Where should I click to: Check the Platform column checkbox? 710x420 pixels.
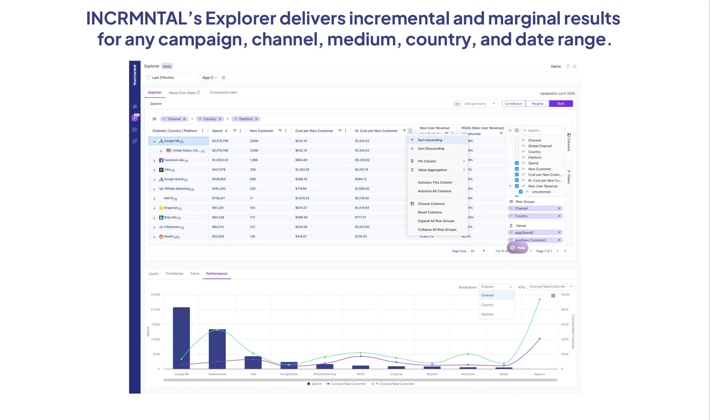(x=517, y=158)
